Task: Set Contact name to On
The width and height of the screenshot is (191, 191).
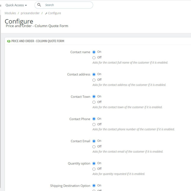Action: click(94, 52)
